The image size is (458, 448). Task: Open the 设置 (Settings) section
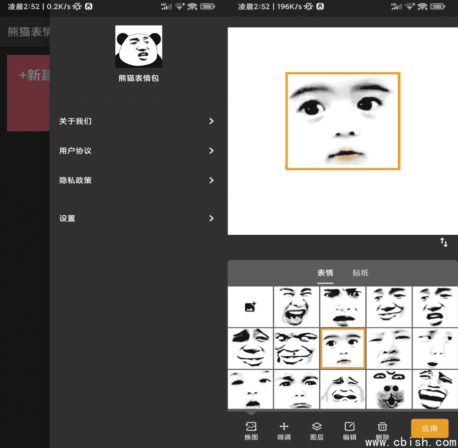[x=138, y=218]
